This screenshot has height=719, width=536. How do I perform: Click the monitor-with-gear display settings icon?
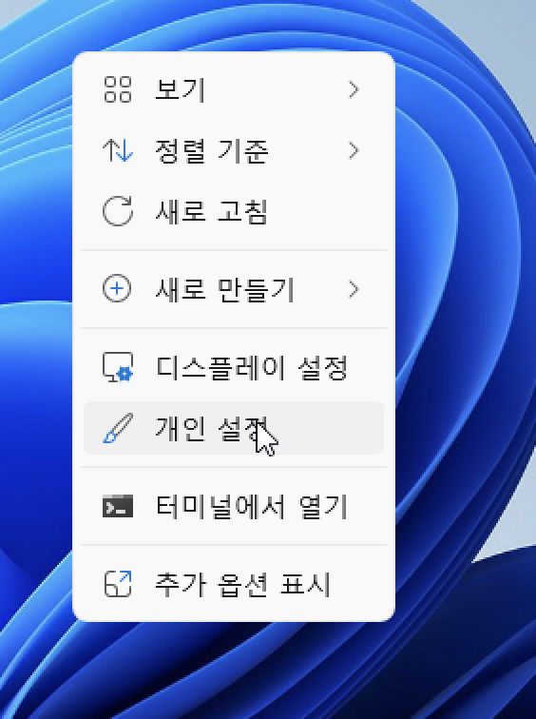pyautogui.click(x=118, y=367)
